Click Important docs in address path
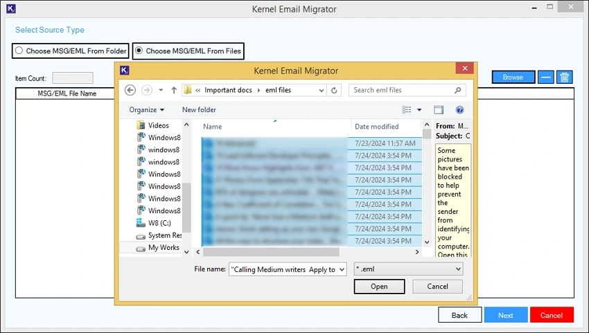The image size is (589, 333). pyautogui.click(x=228, y=90)
